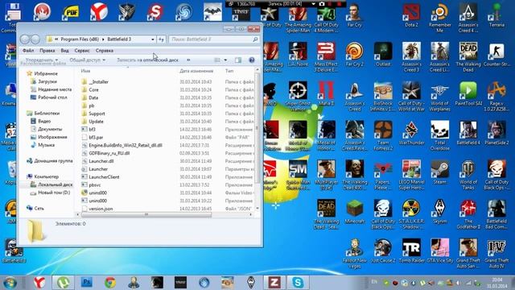The height and width of the screenshot is (290, 515).
Task: Launch the PlanetSide 2 shortcut
Action: tap(496, 133)
